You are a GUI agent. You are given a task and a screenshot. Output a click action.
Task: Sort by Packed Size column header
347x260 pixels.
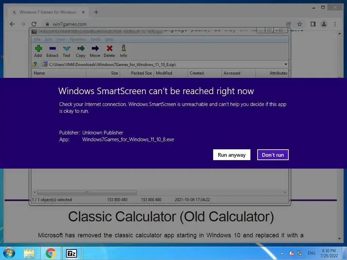coord(137,73)
